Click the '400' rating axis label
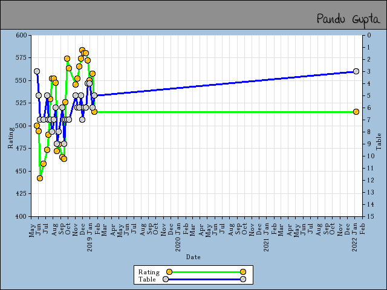 click(21, 216)
